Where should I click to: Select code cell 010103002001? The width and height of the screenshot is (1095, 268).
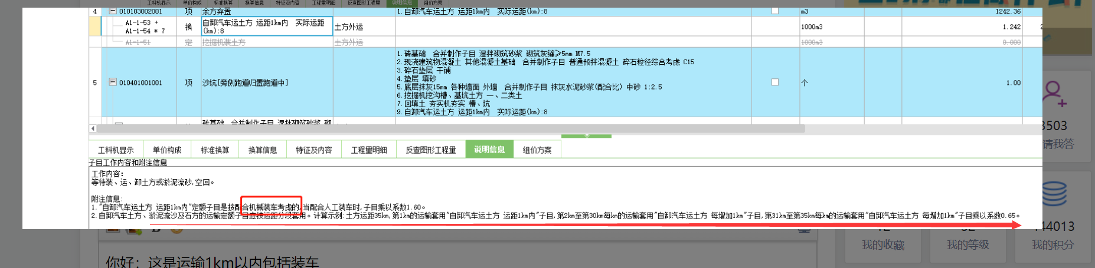pos(140,11)
